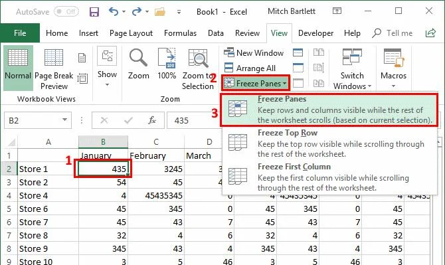The height and width of the screenshot is (265, 445).
Task: Click the Undo arrow icon
Action: click(x=114, y=12)
